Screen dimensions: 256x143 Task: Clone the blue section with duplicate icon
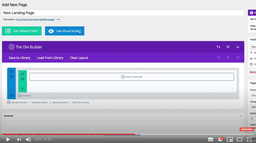[11, 76]
